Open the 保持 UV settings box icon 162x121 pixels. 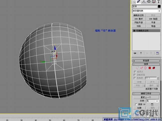pyautogui.click(x=152, y=104)
